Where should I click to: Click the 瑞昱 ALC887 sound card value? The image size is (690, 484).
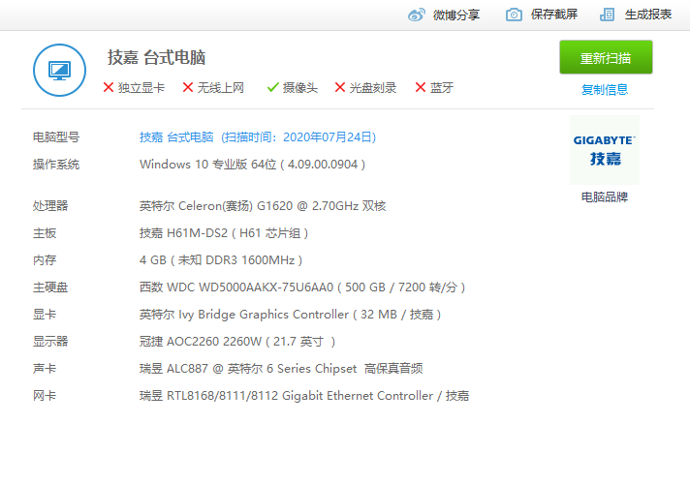point(281,369)
